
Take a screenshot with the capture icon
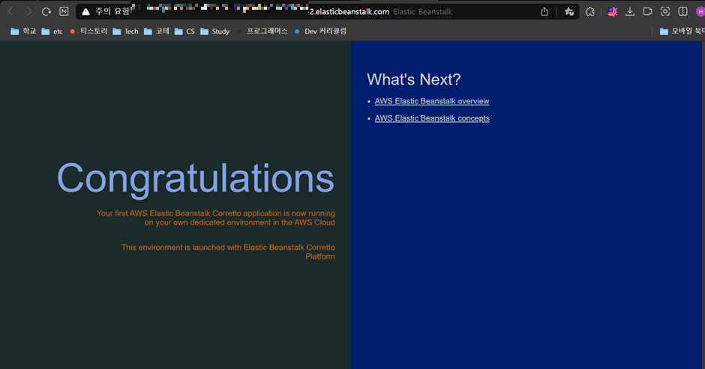click(665, 12)
